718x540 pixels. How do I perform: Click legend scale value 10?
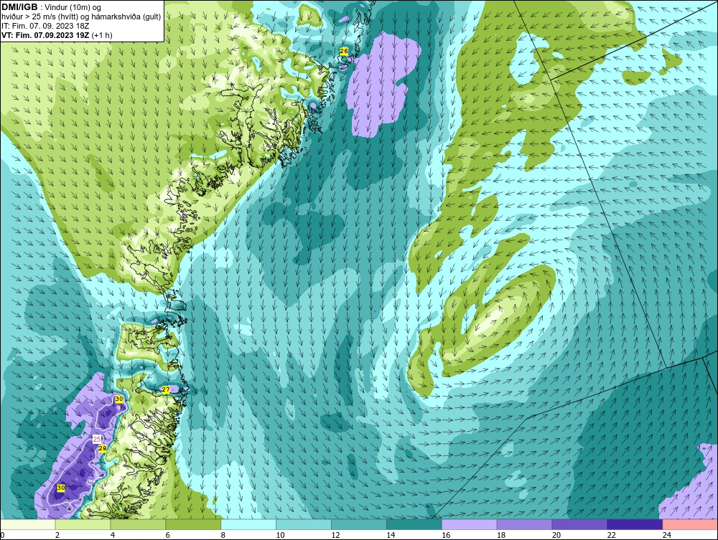click(x=280, y=535)
